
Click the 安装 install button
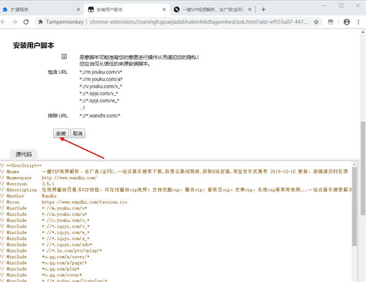(x=61, y=133)
